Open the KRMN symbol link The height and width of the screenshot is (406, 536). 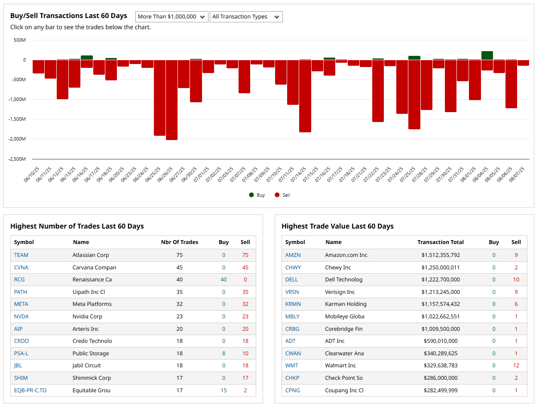(293, 304)
